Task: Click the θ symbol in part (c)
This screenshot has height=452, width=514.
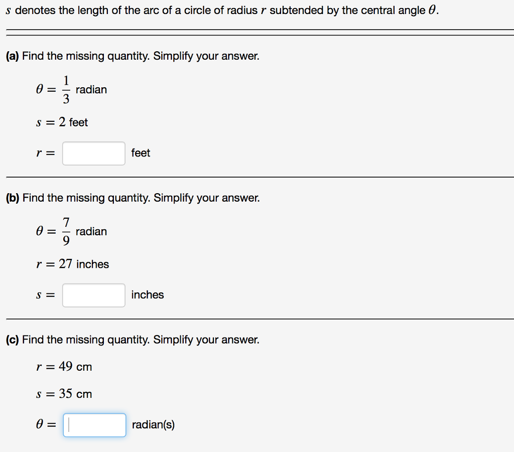Action: pos(40,424)
